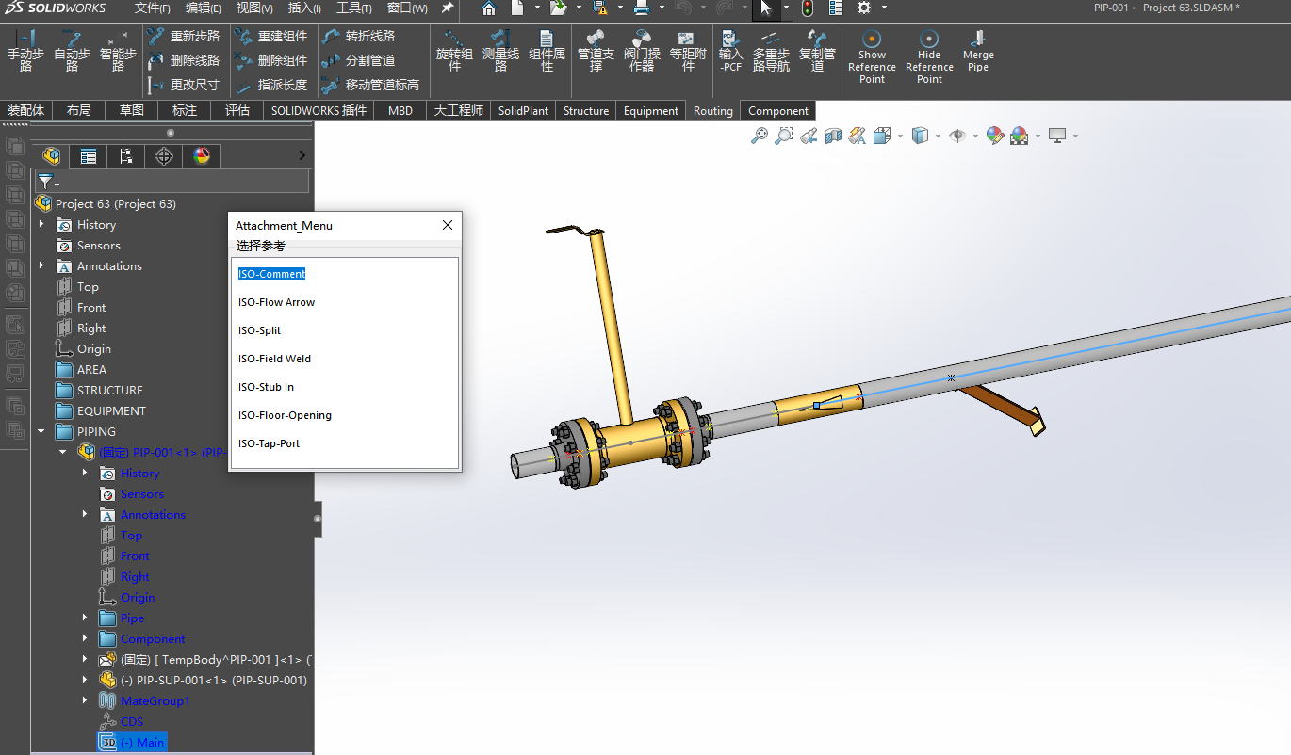This screenshot has height=755, width=1291.
Task: Switch to the SOLIDWORKS 插件 tab
Action: point(319,110)
